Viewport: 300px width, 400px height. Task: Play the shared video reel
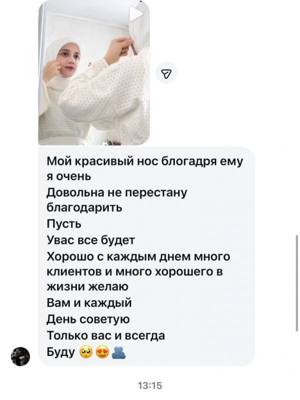135,14
